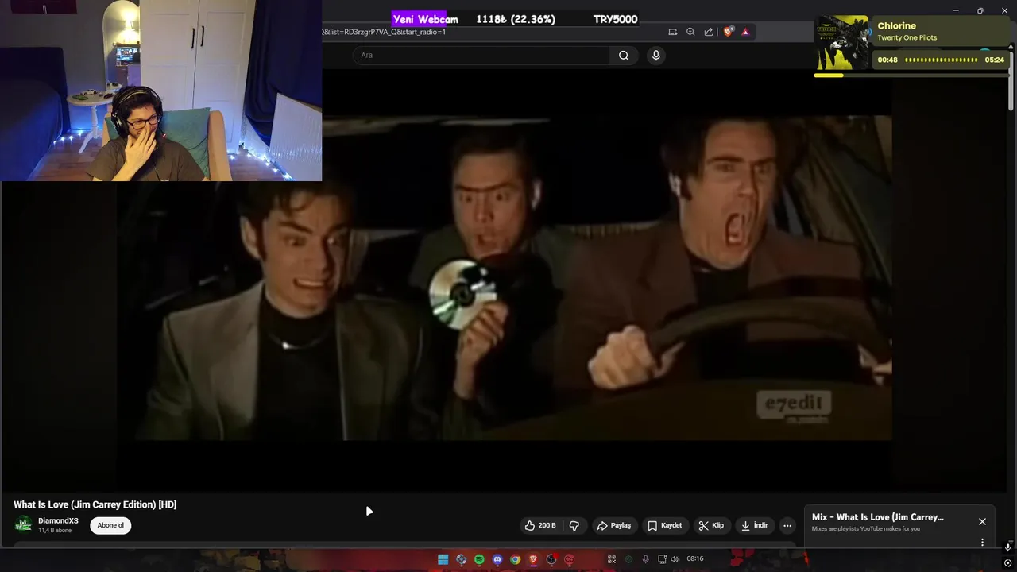Image resolution: width=1017 pixels, height=572 pixels.
Task: Click the YouTube search magnifier button
Action: coord(624,56)
